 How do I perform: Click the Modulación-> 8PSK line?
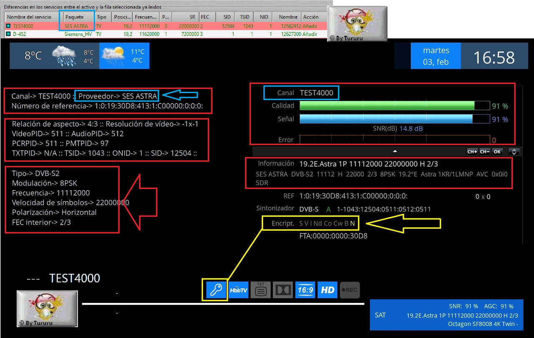click(x=45, y=183)
